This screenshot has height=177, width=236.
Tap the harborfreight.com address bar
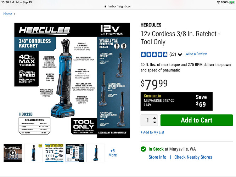[x=118, y=6]
